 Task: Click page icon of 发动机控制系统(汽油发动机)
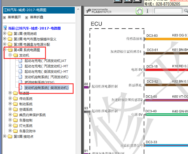coord(20,77)
